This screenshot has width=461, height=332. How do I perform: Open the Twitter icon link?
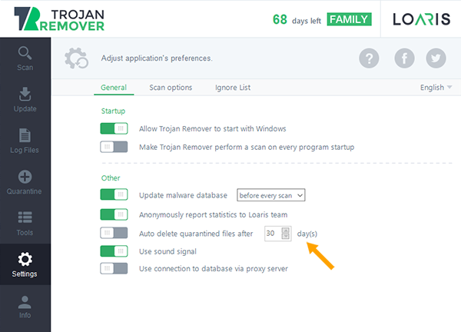[x=436, y=58]
